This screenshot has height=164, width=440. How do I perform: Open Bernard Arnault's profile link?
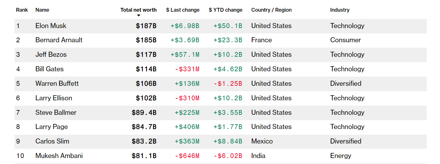coord(59,40)
